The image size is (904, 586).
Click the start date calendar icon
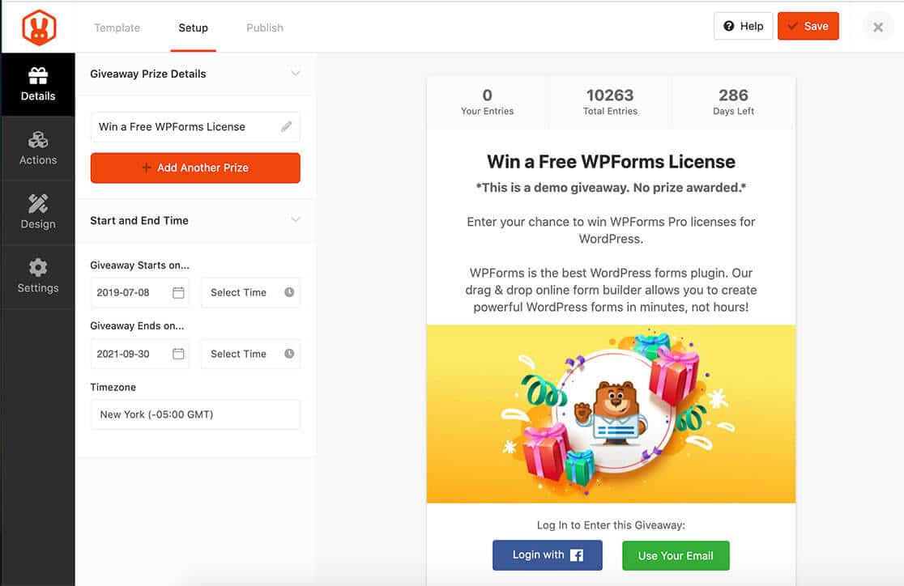coord(178,292)
